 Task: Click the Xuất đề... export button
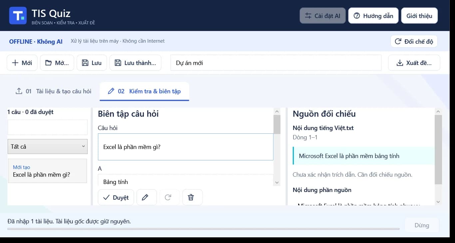tap(414, 63)
